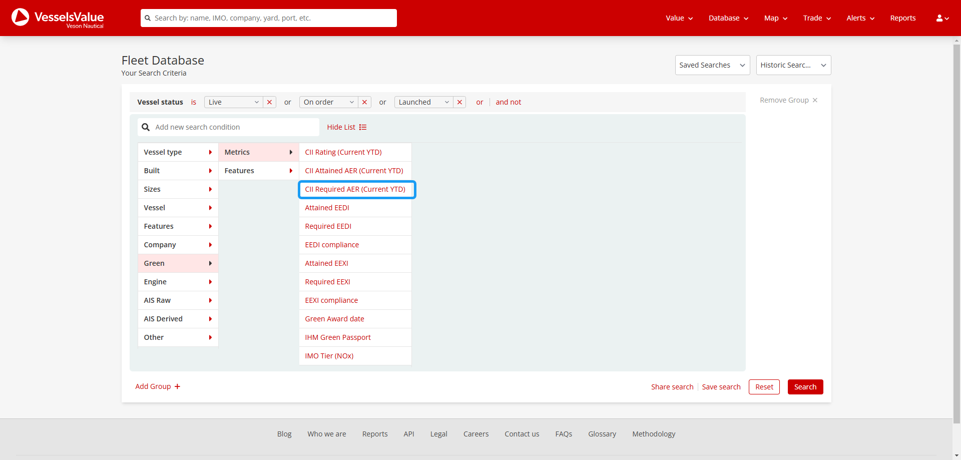Select CII Required AER (Current YTD)
Screen dimensions: 961x460
(x=355, y=189)
